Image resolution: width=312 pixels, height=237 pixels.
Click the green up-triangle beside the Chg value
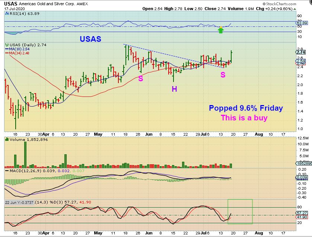[295, 9]
